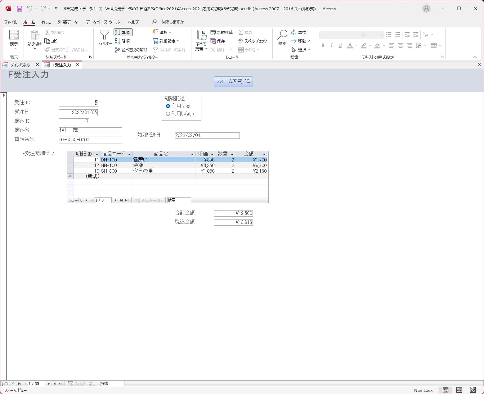Click the save icon in the title bar

[x=19, y=9]
